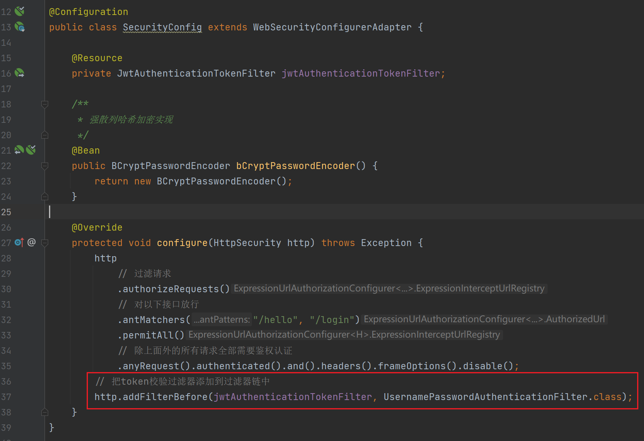
Task: Click UsernamePasswordAuthenticationFilter in the addFilterBefore call
Action: coord(485,397)
